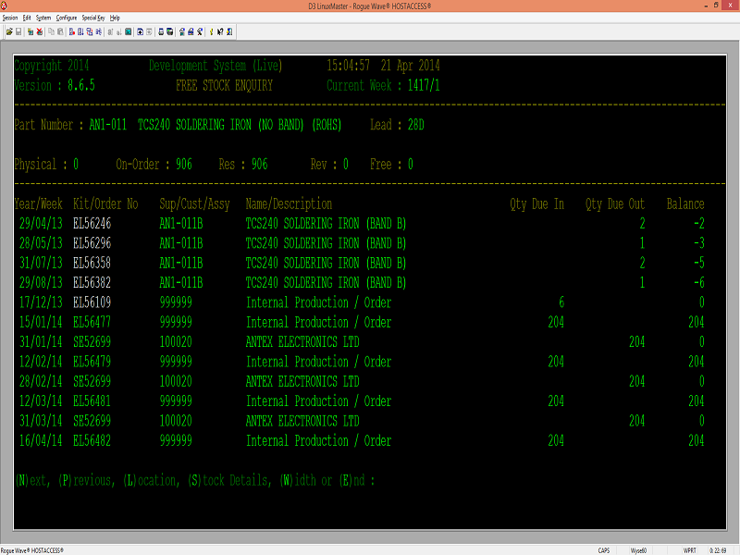Click the exit door toolbar icon
Image resolution: width=740 pixels, height=555 pixels.
(x=229, y=31)
